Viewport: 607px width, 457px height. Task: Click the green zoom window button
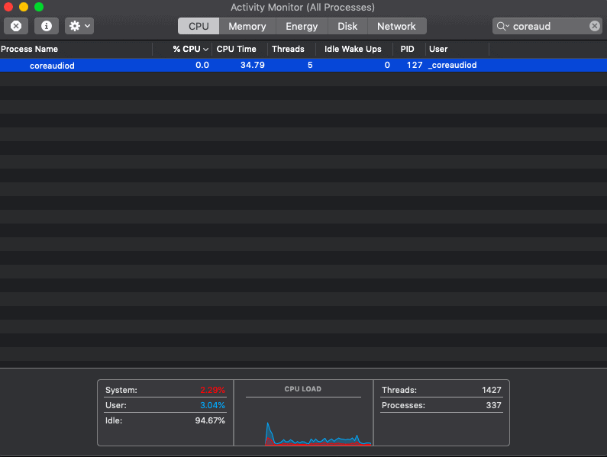[x=39, y=7]
